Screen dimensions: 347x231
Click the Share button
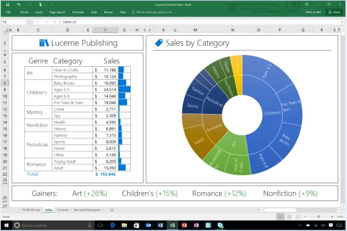pos(334,12)
